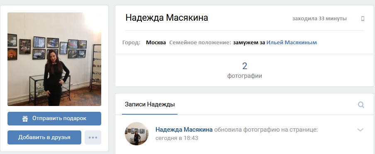Click the post author name Надежда Масякина
This screenshot has width=375, height=154.
(x=184, y=130)
